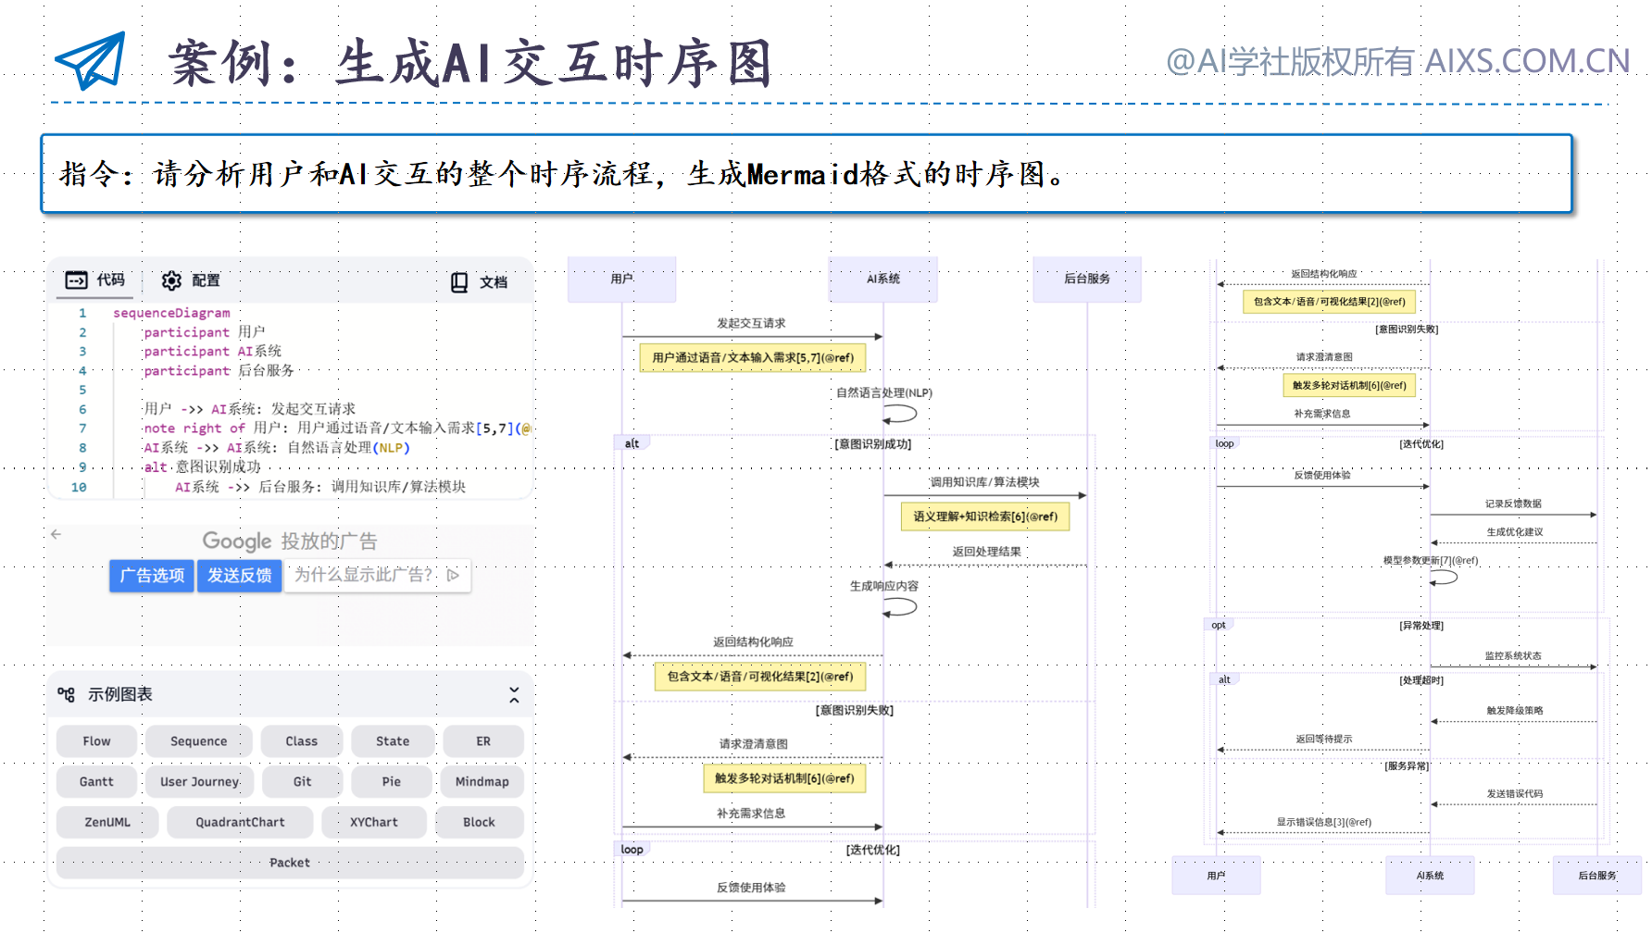Click middle diagram note 触发多轮对话机制[6]
1652x933 pixels.
(x=784, y=778)
